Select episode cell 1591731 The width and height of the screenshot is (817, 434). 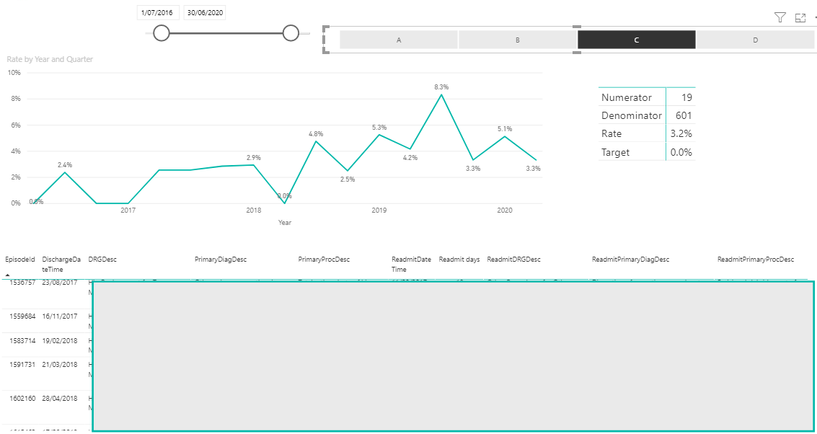click(x=22, y=365)
